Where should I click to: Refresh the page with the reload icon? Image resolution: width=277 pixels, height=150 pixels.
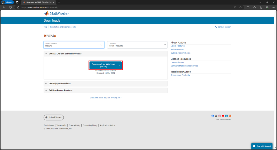click(10, 7)
